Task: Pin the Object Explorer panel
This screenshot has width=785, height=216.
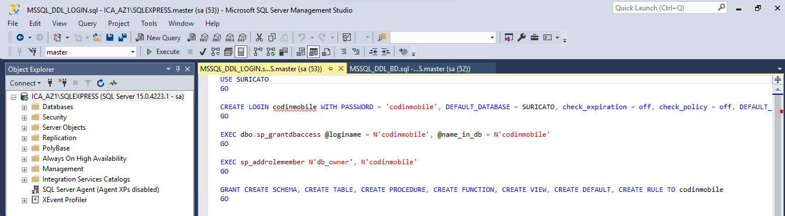Action: [178, 69]
